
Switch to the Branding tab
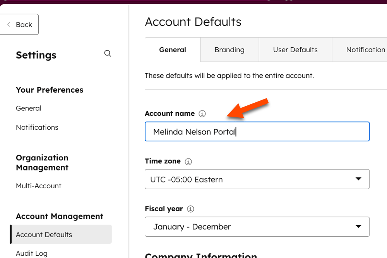coord(229,49)
